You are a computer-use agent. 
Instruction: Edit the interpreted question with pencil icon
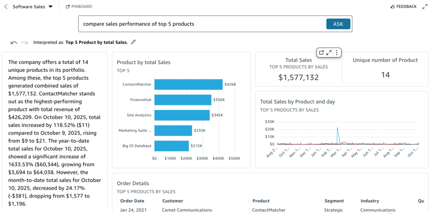coord(133,42)
